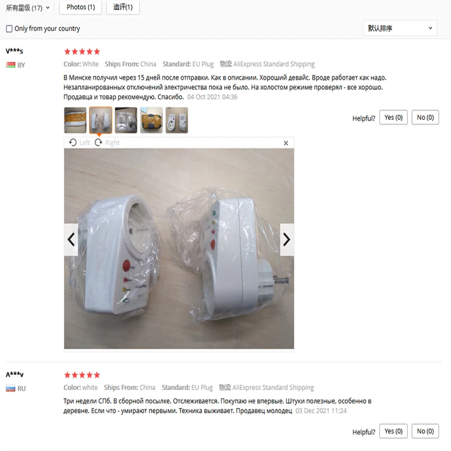Go to the next review photo

pos(287,239)
